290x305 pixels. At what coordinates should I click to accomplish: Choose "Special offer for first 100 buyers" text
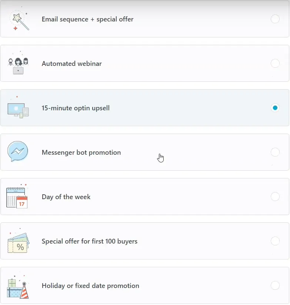(x=89, y=241)
